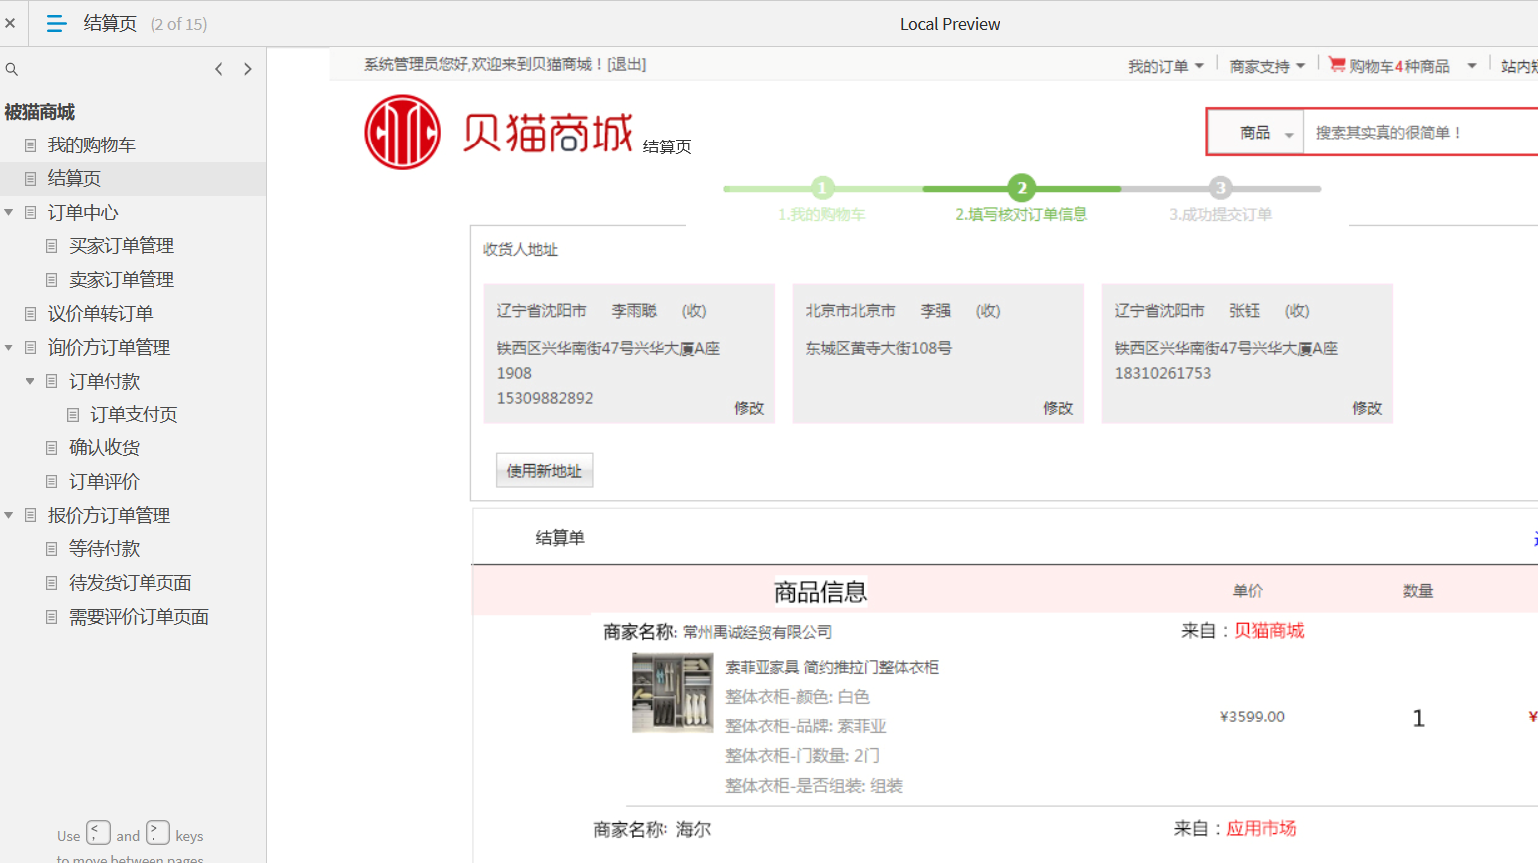
Task: Select 李强 北京市 address card
Action: (x=938, y=354)
